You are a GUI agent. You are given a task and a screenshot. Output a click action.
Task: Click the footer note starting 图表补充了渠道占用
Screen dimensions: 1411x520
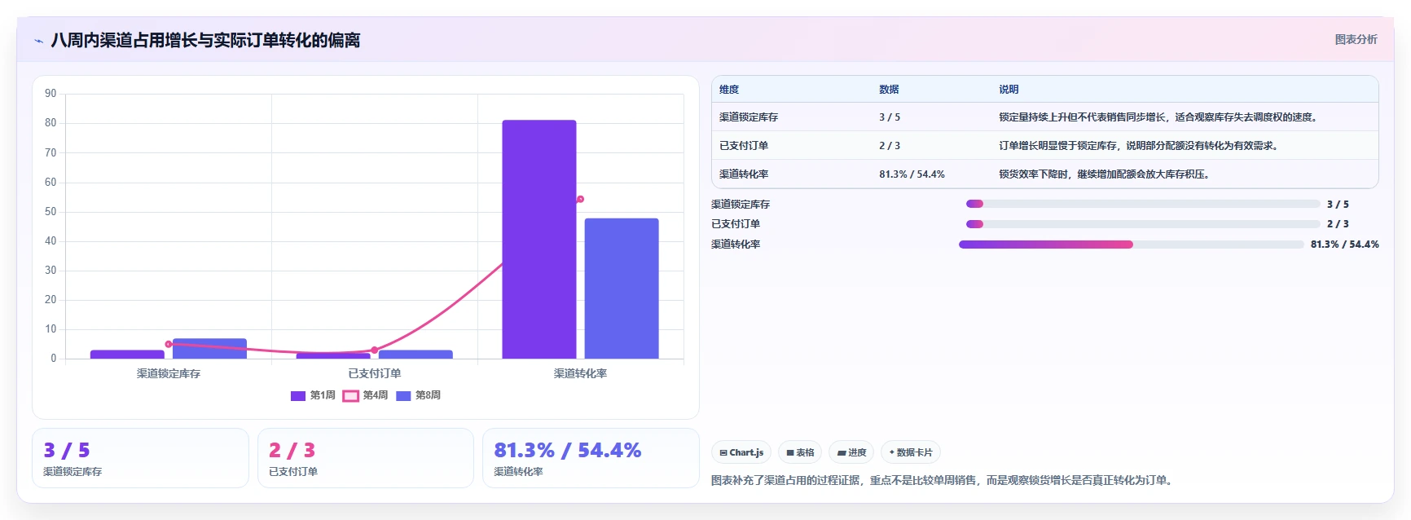click(944, 481)
